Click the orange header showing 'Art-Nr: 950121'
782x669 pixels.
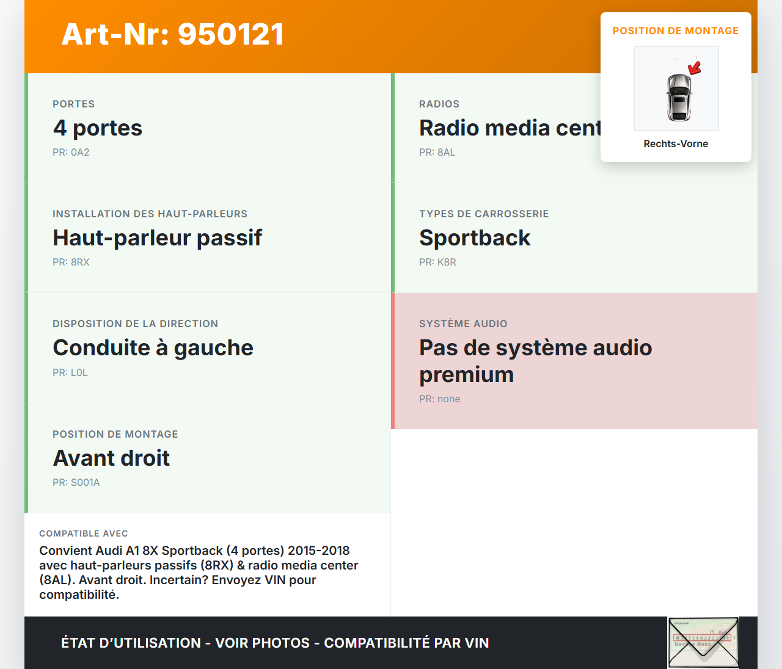pos(173,34)
